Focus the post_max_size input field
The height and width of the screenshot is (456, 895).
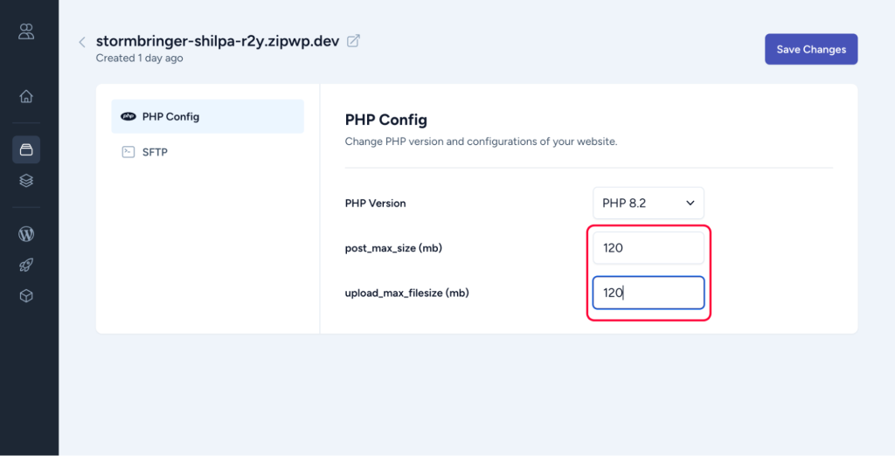[x=648, y=248]
